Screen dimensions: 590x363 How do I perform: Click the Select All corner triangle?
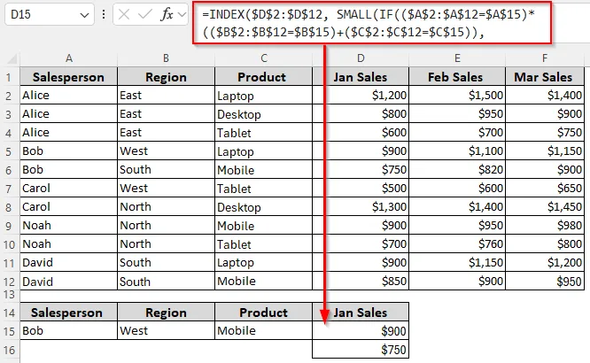[12, 58]
